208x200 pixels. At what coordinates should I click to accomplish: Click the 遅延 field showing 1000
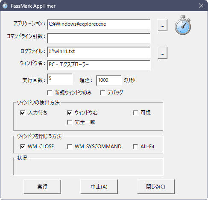[x=109, y=81]
